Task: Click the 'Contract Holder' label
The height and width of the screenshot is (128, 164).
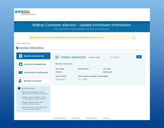Action: click(94, 57)
